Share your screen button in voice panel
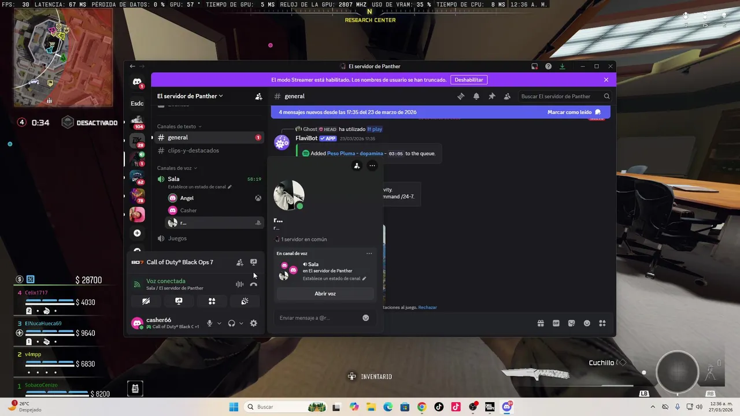The width and height of the screenshot is (740, 416). coord(179,301)
